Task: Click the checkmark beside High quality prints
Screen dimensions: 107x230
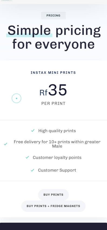Action: point(33,130)
